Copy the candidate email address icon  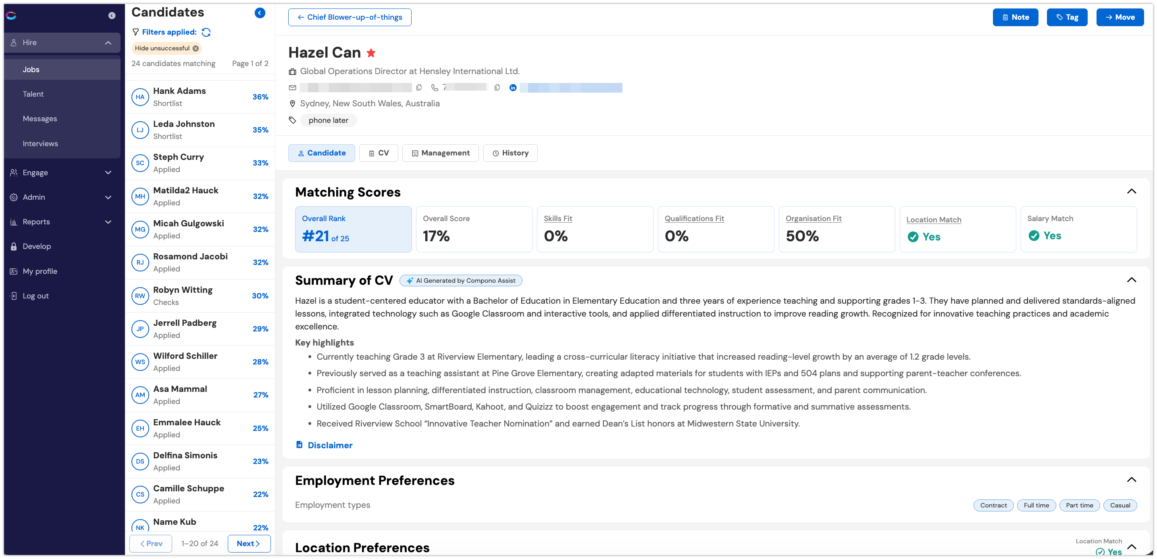(x=419, y=88)
